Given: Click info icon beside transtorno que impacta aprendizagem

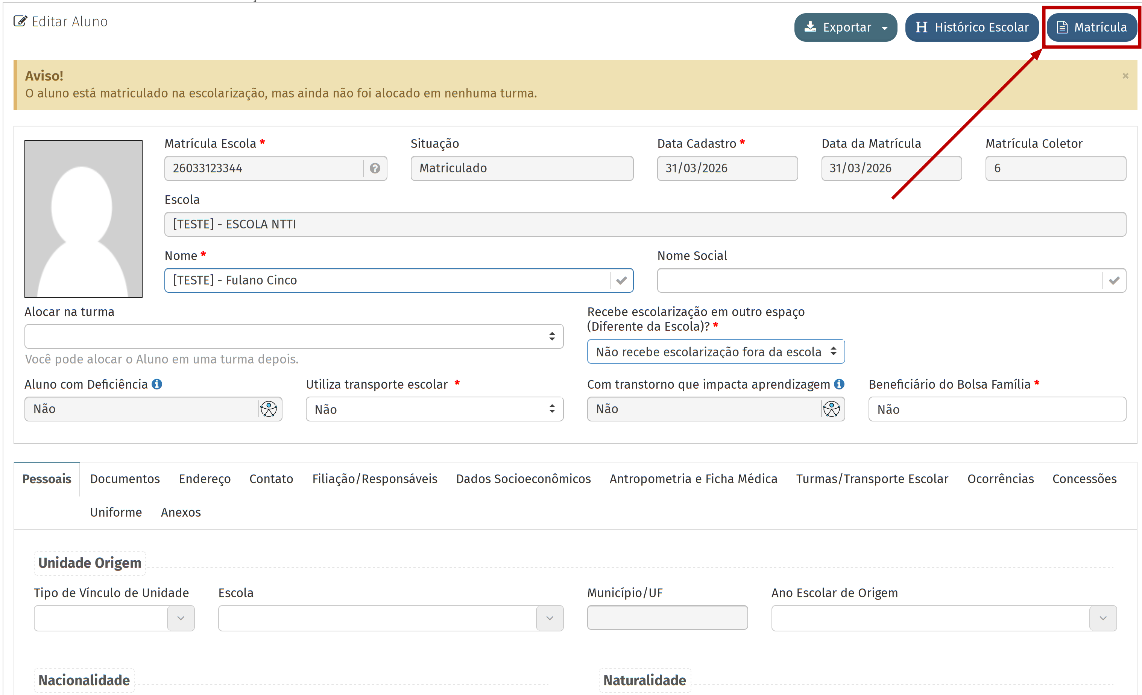Looking at the screenshot, I should coord(839,384).
